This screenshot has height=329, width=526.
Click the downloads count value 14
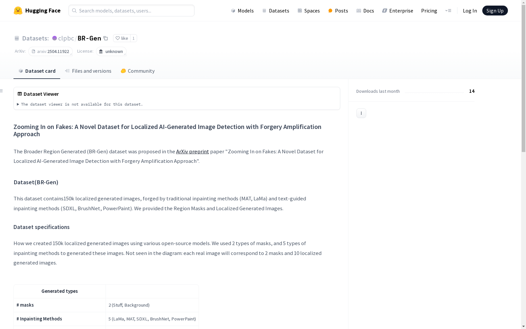(x=472, y=91)
